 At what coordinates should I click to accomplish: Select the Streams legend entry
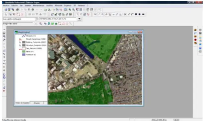pos(31,36)
